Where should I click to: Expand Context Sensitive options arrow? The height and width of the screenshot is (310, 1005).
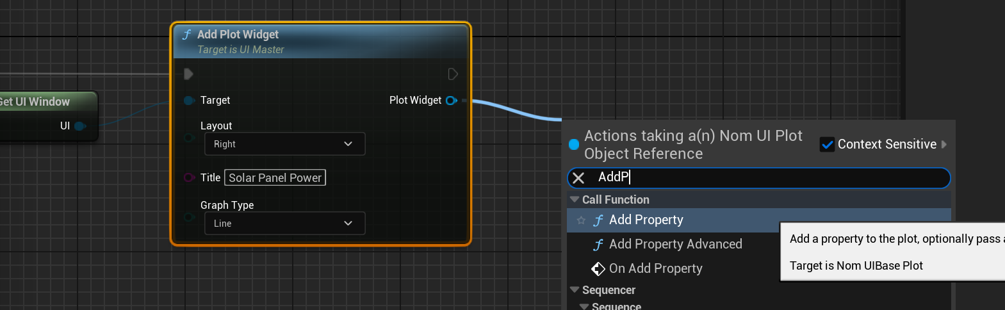click(944, 145)
